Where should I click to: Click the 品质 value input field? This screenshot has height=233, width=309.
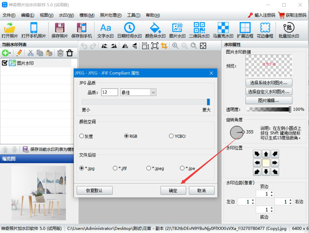pos(109,92)
